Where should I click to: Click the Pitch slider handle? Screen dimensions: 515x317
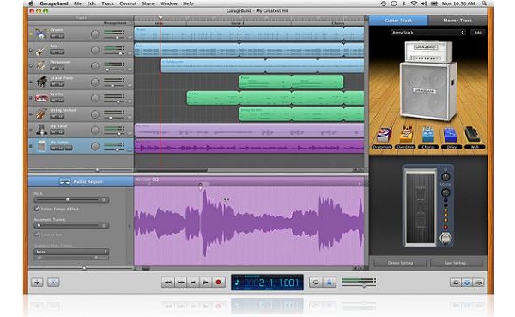[68, 199]
